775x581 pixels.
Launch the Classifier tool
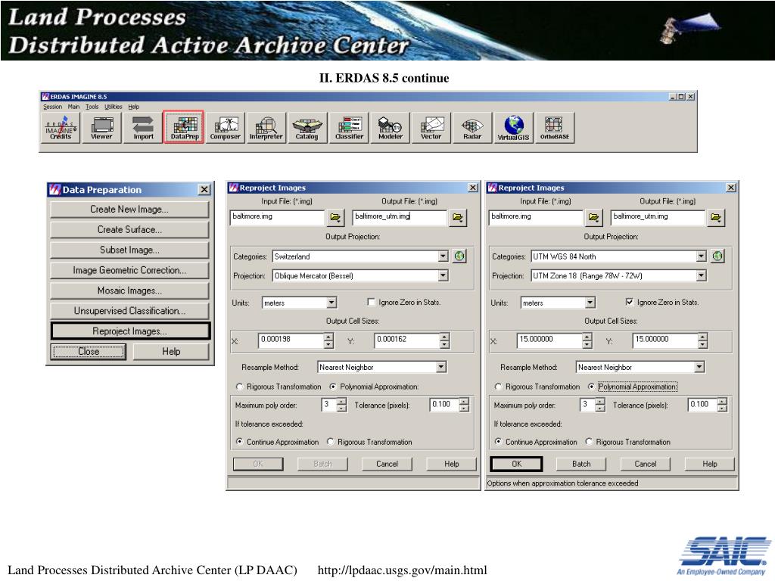pyautogui.click(x=349, y=127)
